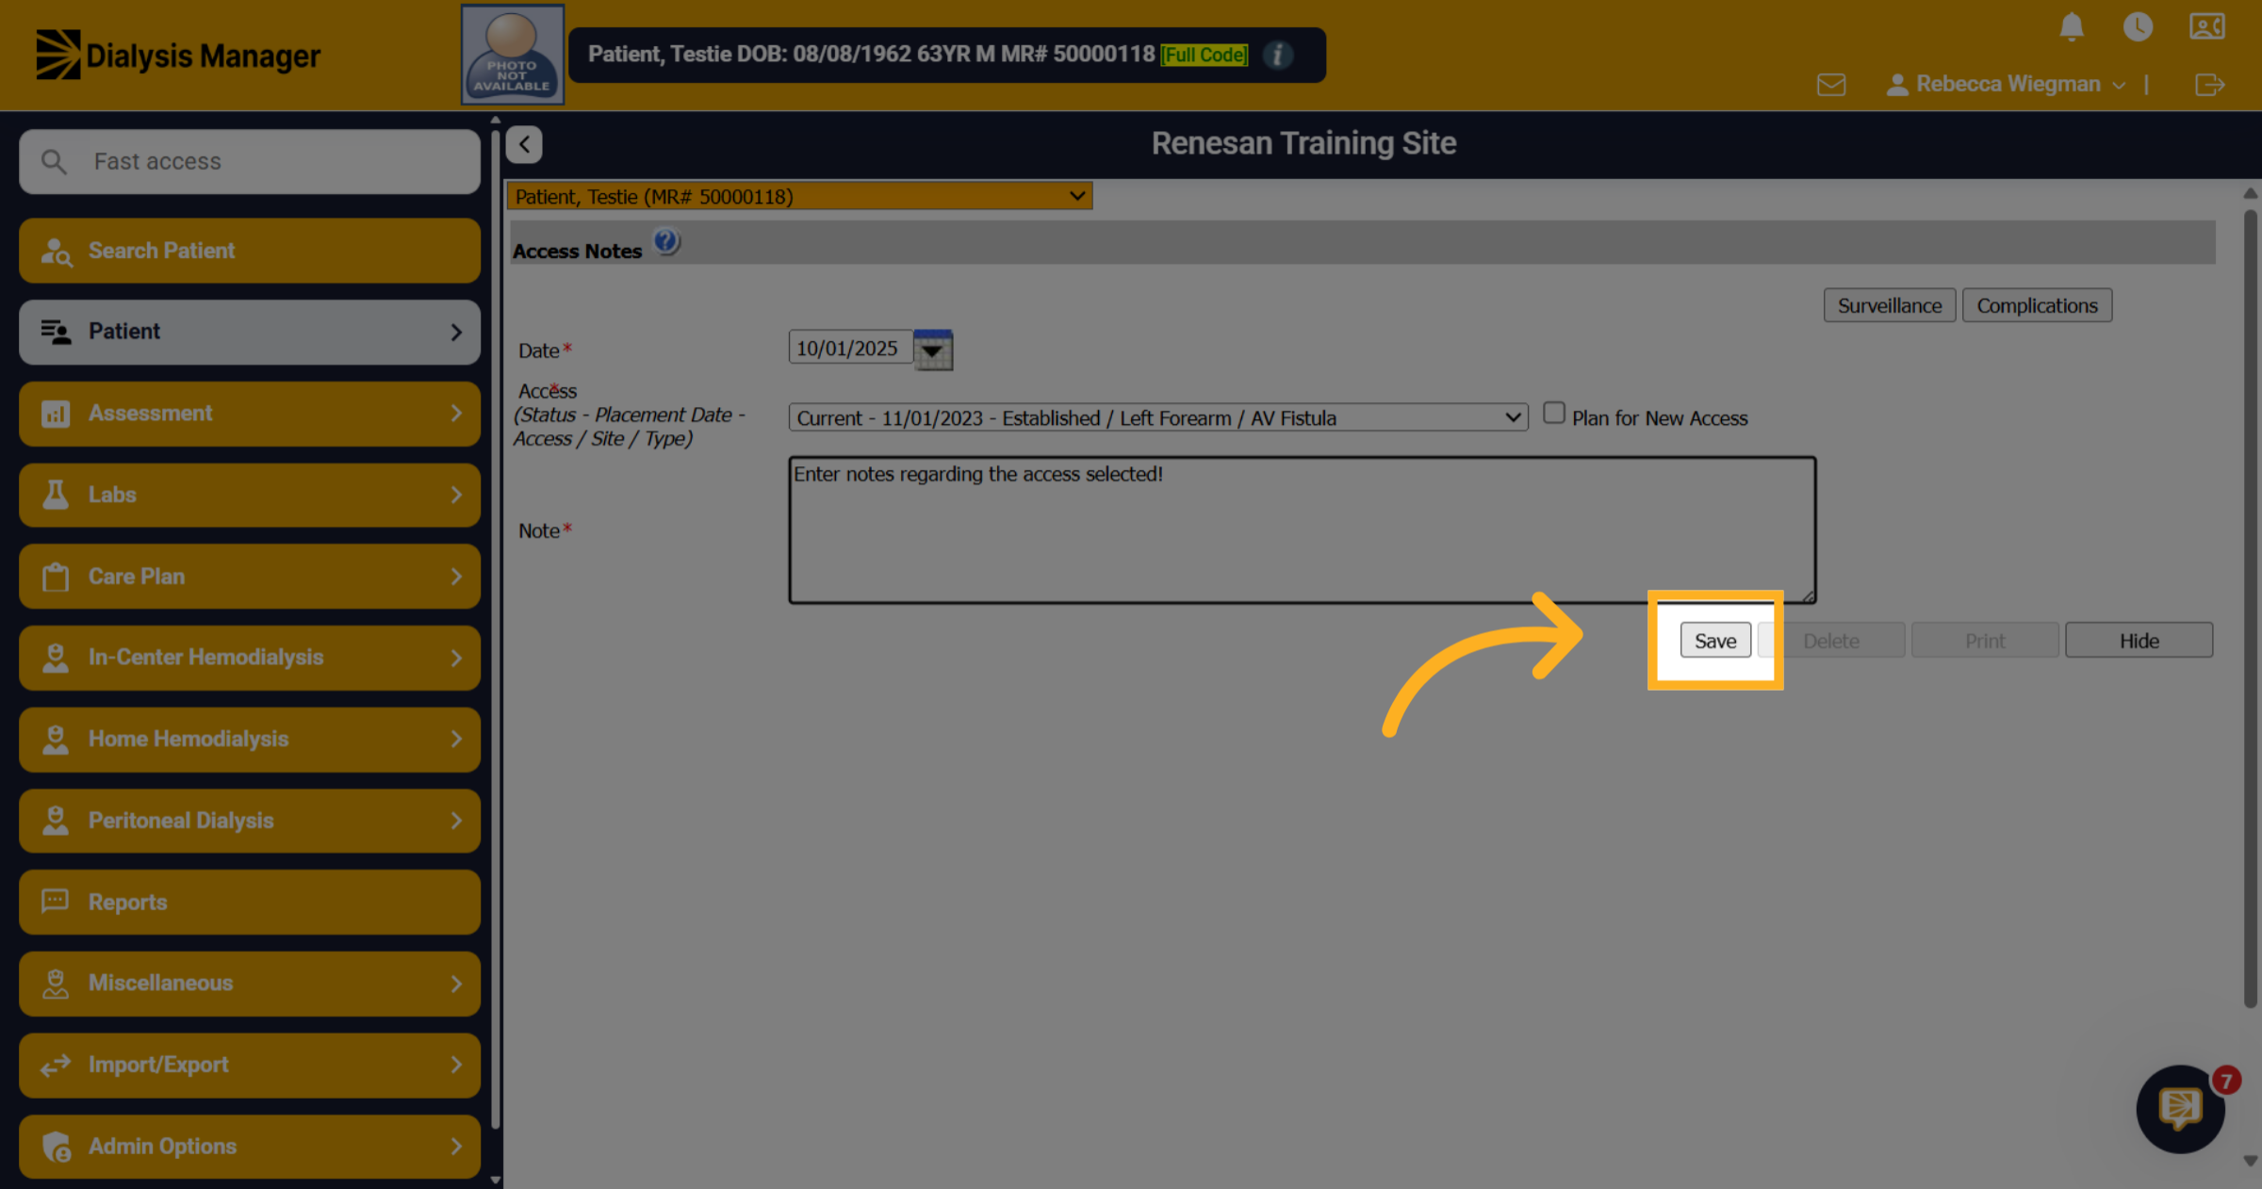Click the Surveillance button
Screen dimensions: 2262x1189
point(1889,305)
